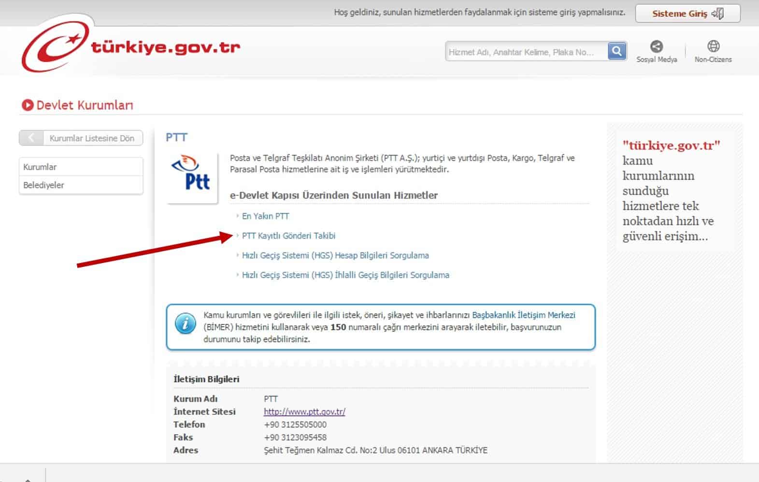Screen dimensions: 759x482
Task: Open HGS İhlalli Geçiş Bilgileri Sorgulama link
Action: [345, 275]
